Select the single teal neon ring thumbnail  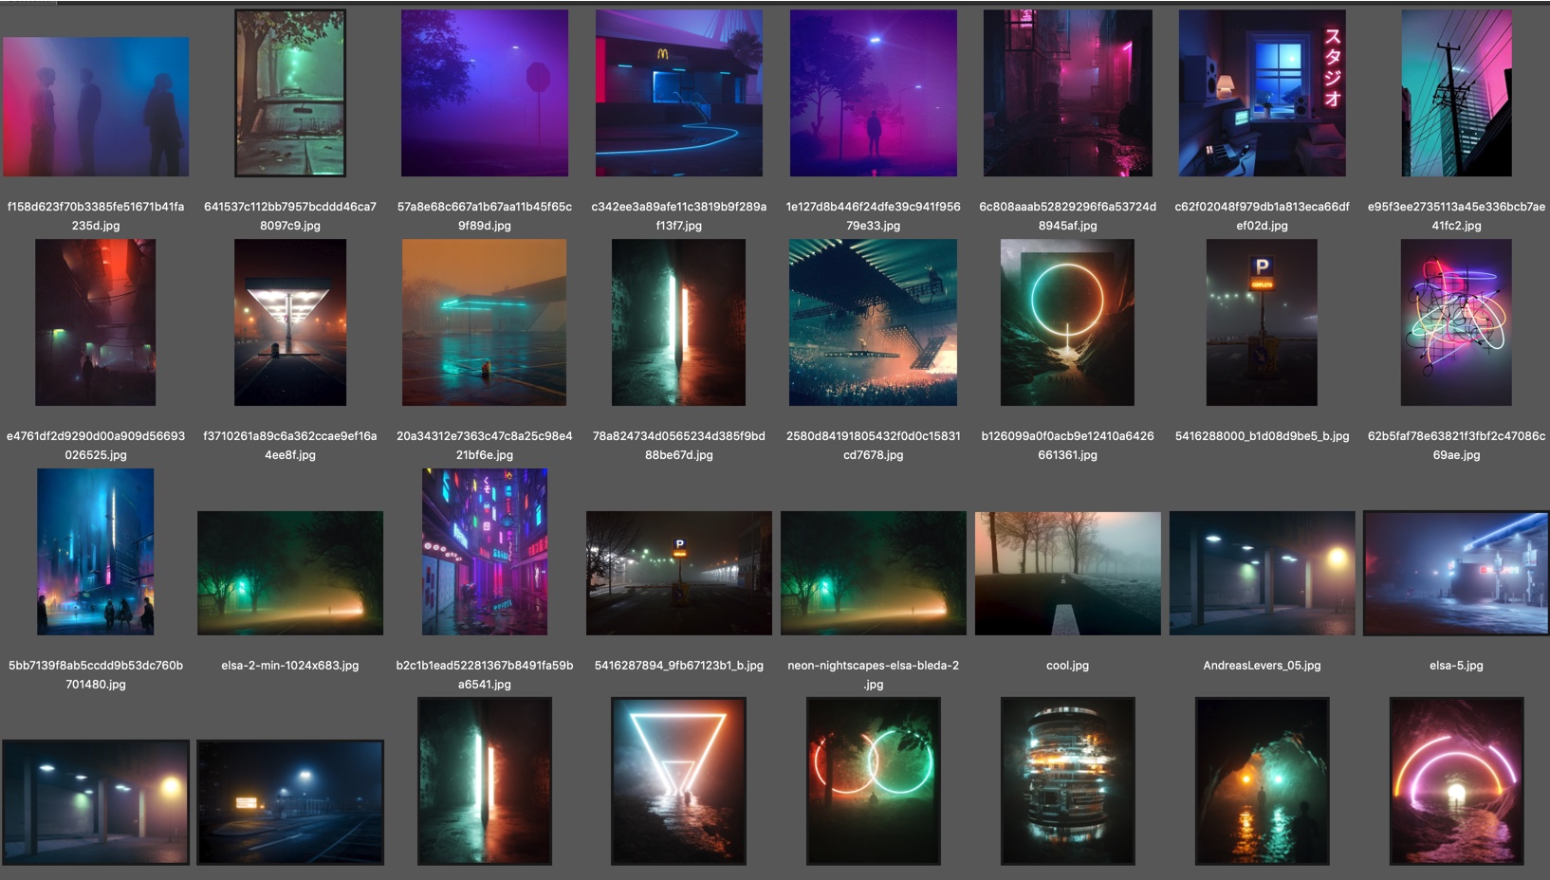pyautogui.click(x=1067, y=322)
